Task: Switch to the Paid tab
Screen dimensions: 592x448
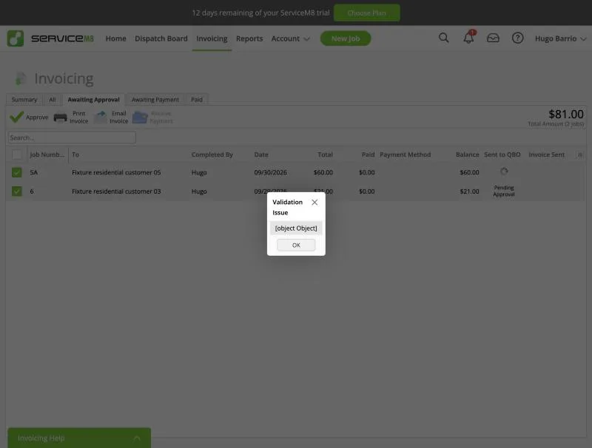Action: [x=197, y=100]
